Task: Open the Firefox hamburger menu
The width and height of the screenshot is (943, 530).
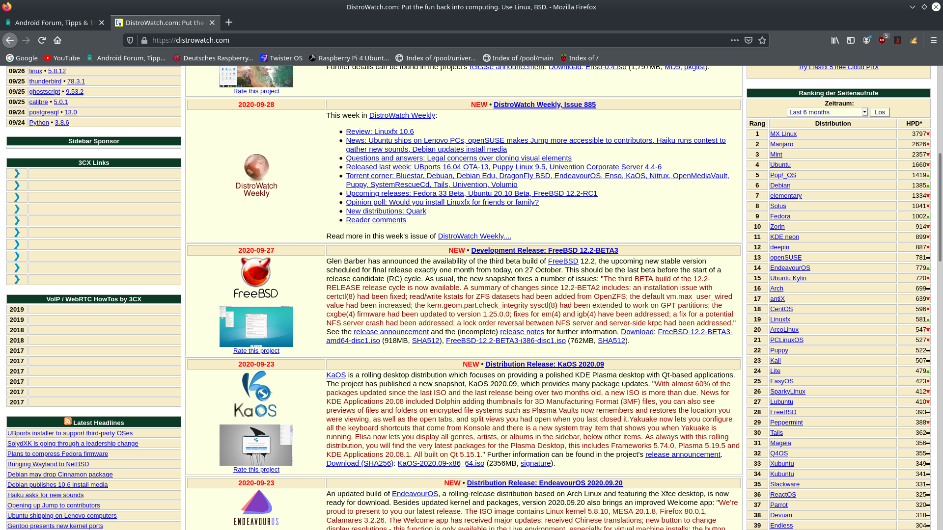Action: [934, 40]
